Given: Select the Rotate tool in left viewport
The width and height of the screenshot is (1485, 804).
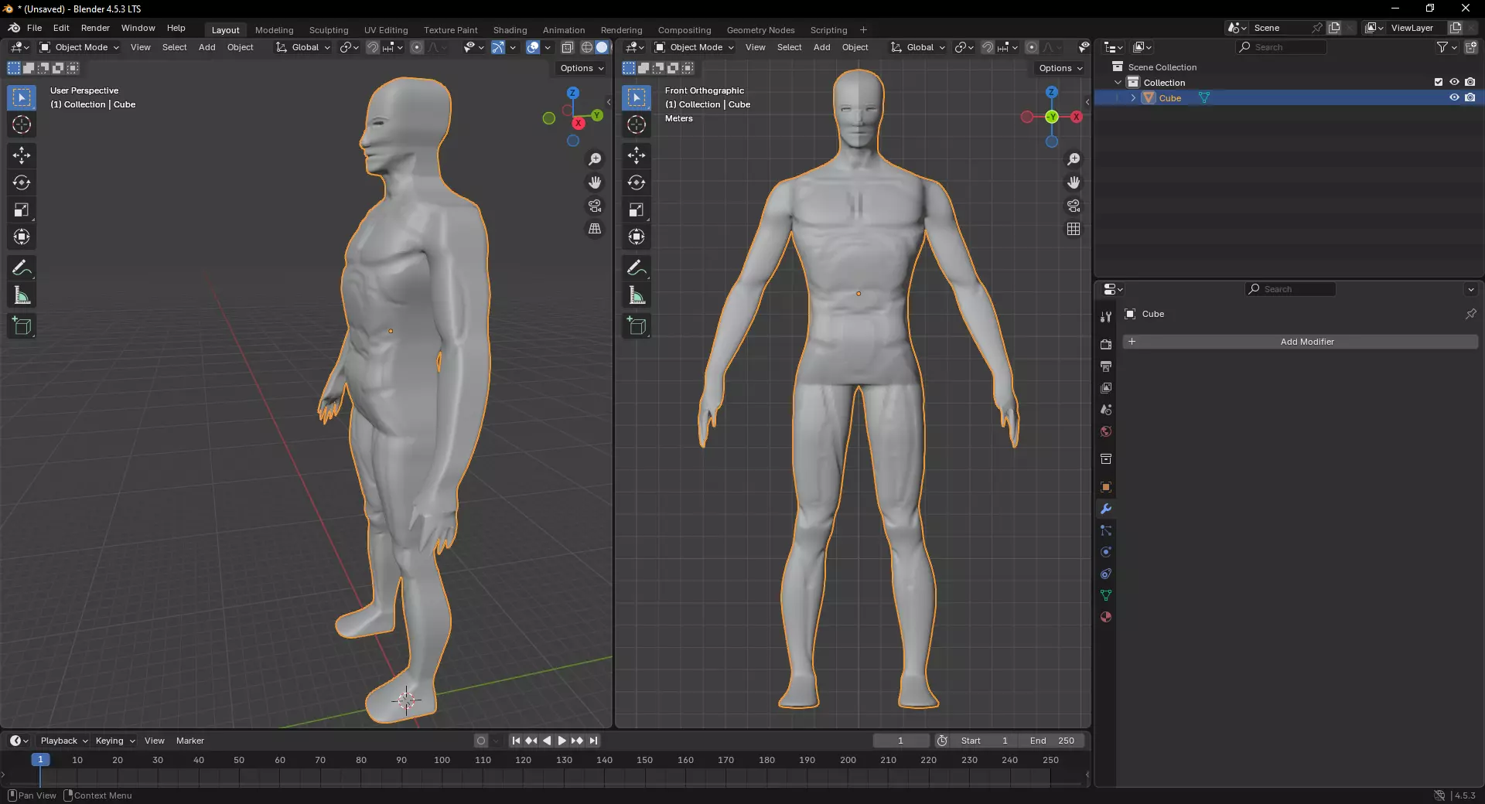Looking at the screenshot, I should pyautogui.click(x=22, y=182).
